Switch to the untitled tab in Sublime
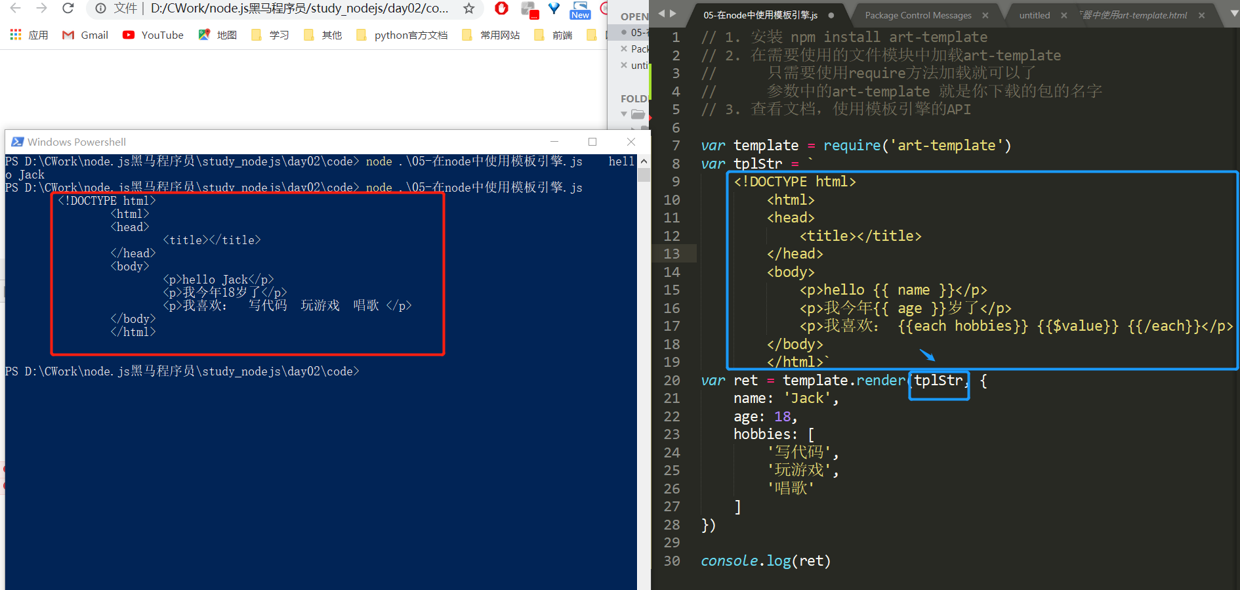This screenshot has width=1240, height=590. [1034, 15]
